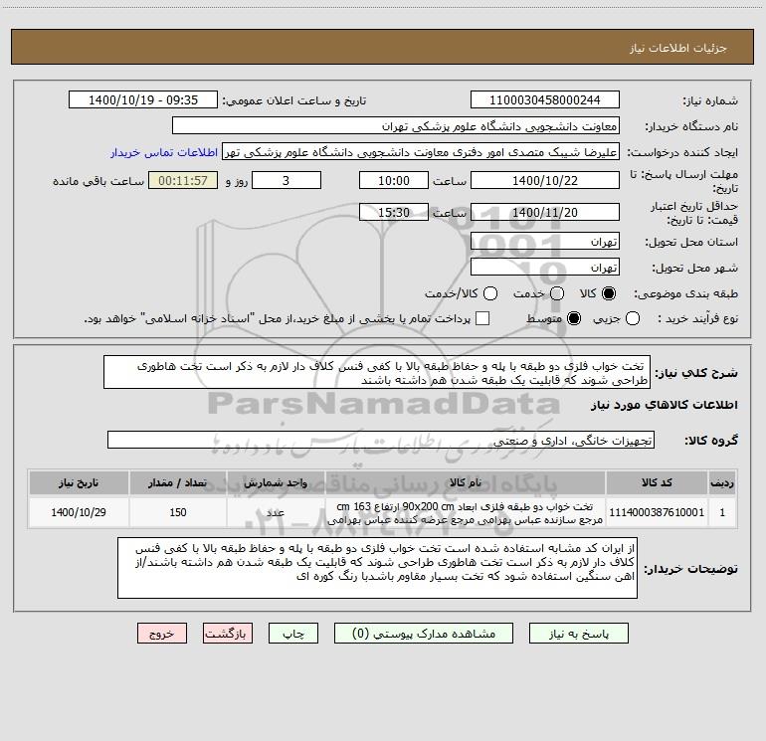Viewport: 766px width, 741px height.
Task: Click the شهر محل تحویل field تهران
Action: [545, 267]
